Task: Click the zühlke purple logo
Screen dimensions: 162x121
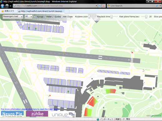Action: point(37,114)
